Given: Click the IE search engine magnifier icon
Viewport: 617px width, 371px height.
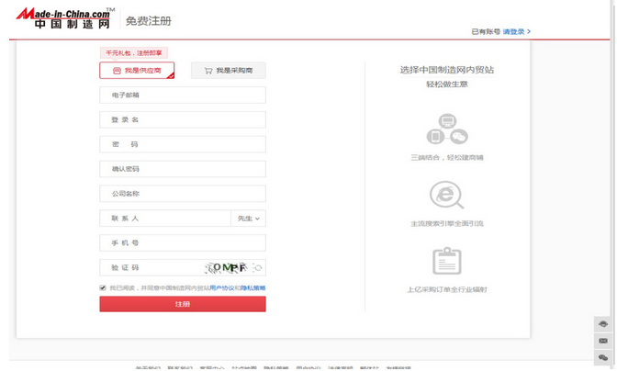Looking at the screenshot, I should [446, 195].
